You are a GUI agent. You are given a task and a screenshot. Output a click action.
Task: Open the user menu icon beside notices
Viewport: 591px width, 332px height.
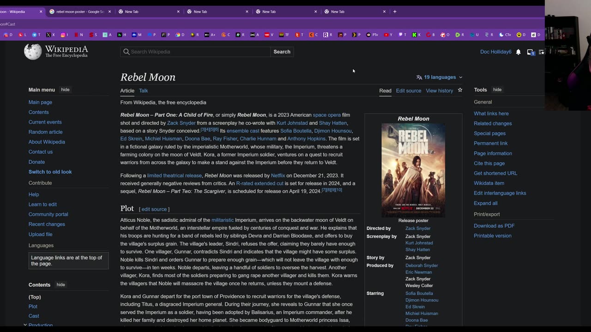(542, 52)
